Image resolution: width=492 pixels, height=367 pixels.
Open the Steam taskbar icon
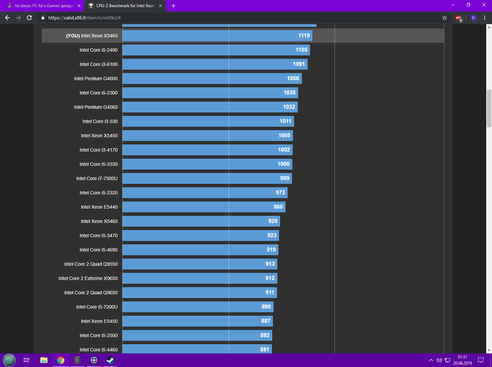tap(110, 360)
